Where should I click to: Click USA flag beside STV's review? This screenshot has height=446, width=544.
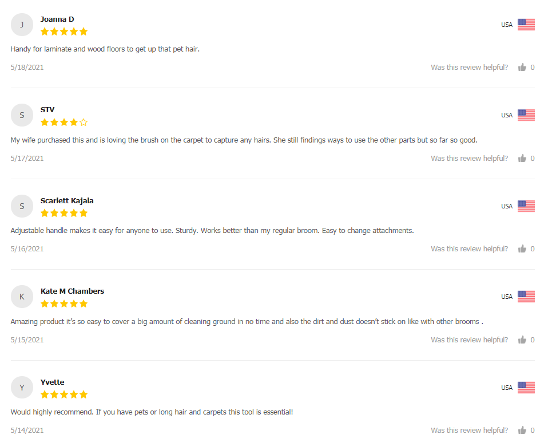(x=526, y=115)
